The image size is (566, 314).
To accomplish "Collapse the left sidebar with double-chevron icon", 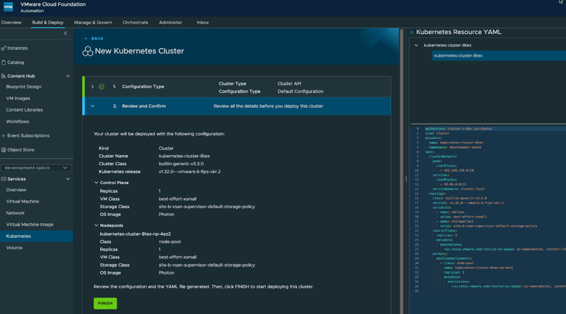I will (x=65, y=33).
